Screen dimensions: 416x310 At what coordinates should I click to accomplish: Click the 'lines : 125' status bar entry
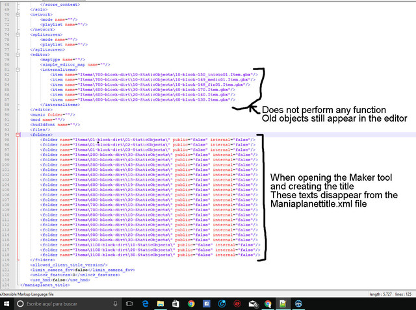coord(403,294)
